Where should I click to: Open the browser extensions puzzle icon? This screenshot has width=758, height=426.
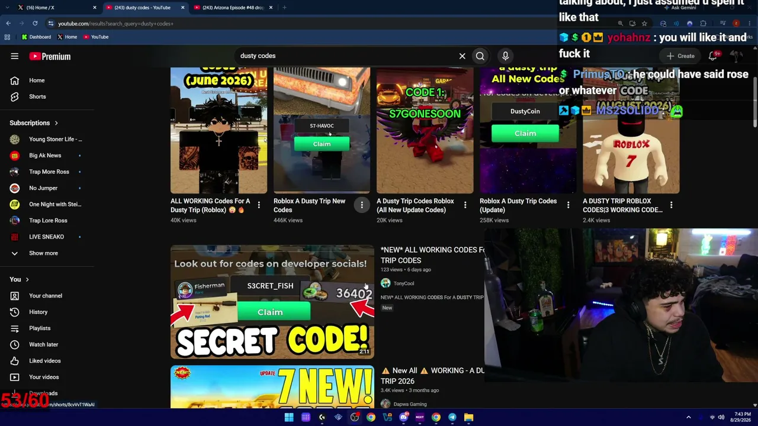(x=703, y=24)
